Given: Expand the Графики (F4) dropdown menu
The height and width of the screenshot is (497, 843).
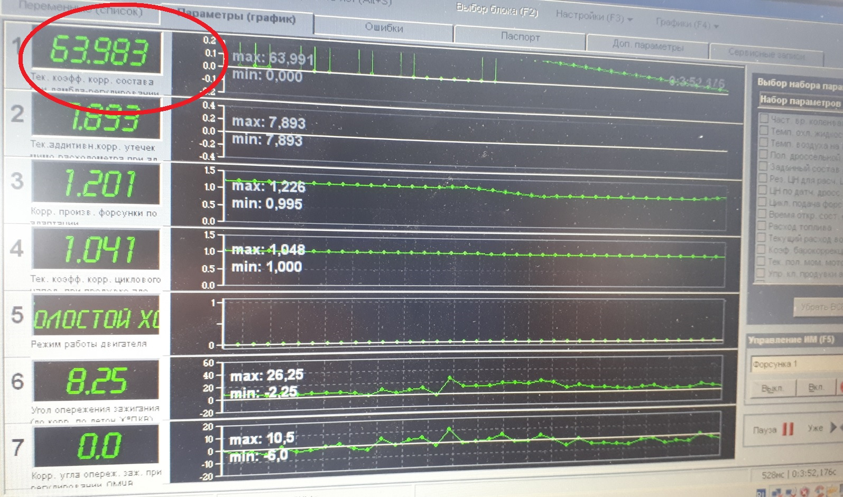Looking at the screenshot, I should [687, 23].
